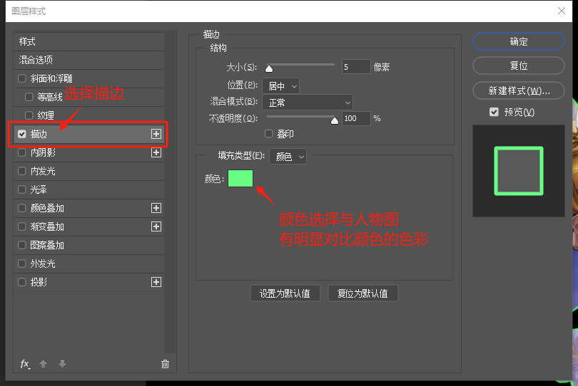
Task: Enable the 内发光 checkbox
Action: point(22,171)
